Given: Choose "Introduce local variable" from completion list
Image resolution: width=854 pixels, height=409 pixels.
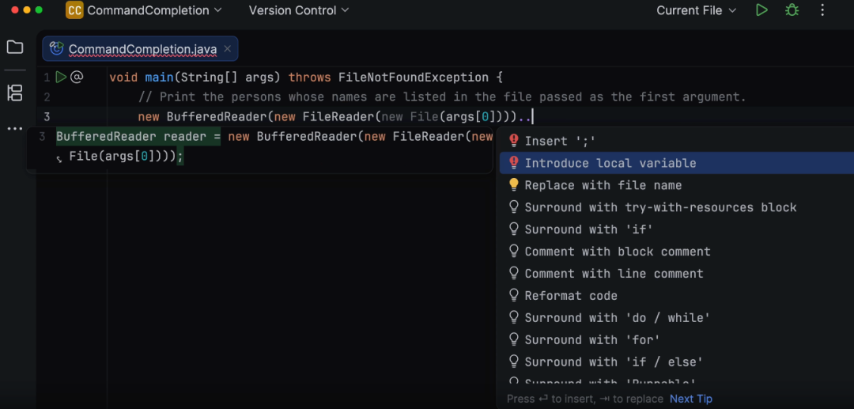Looking at the screenshot, I should click(x=610, y=163).
